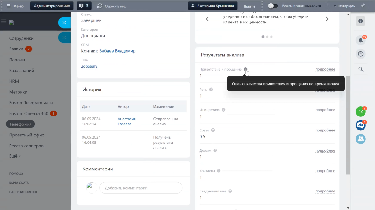Open Заявки in sidebar
Viewport: 375px width, 210px height.
coord(16,49)
